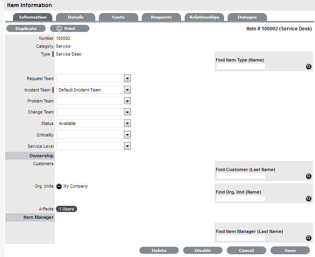Focus the Find Item Type (Name) field

241,67
